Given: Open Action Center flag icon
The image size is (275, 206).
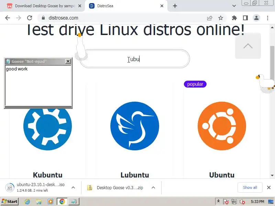Looking at the screenshot, I should 226,202.
